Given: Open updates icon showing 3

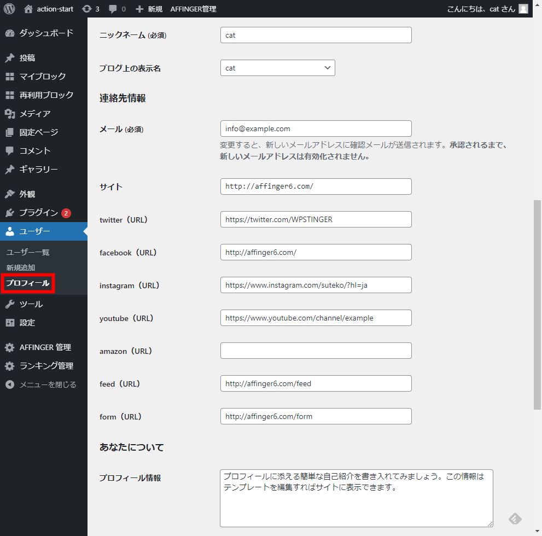Looking at the screenshot, I should pos(87,9).
